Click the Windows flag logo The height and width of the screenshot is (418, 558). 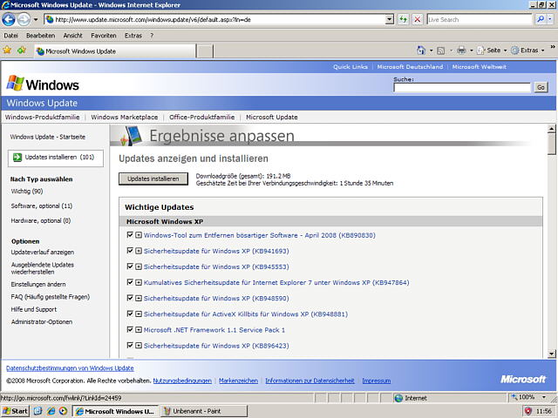[16, 84]
